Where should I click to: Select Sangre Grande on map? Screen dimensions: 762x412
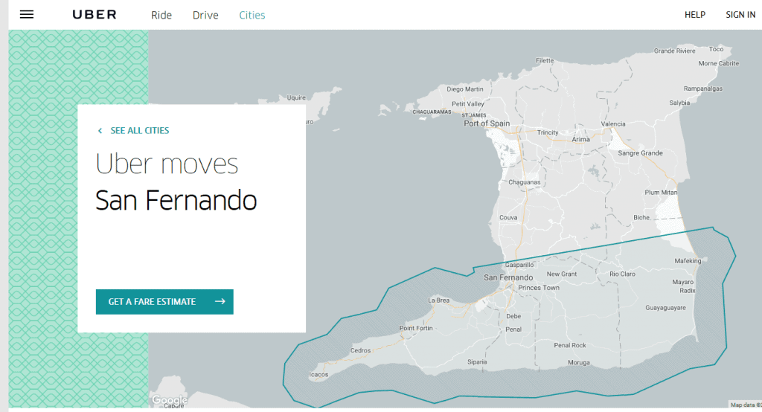pyautogui.click(x=640, y=153)
